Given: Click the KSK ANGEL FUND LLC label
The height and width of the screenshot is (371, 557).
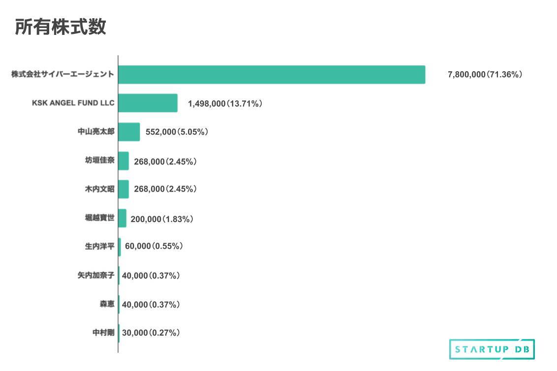Looking at the screenshot, I should tap(73, 103).
